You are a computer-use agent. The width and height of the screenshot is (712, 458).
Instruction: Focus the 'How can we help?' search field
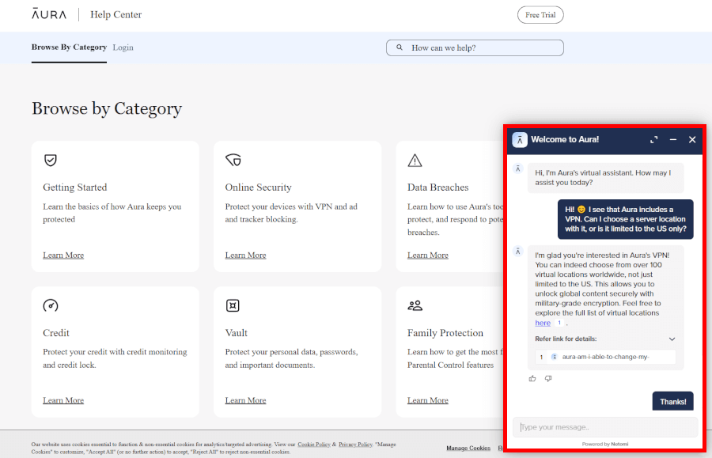coord(475,47)
